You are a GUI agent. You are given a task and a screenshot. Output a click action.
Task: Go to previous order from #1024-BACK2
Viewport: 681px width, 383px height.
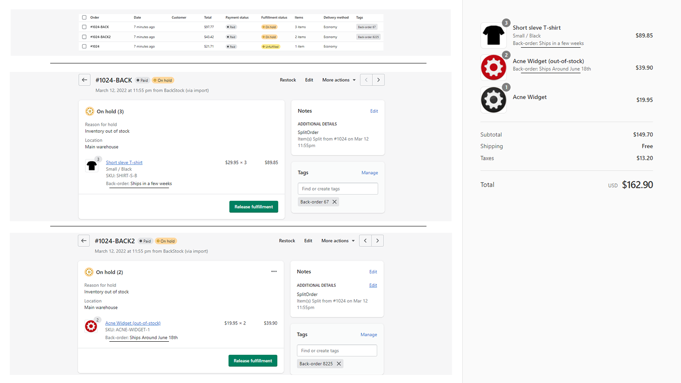click(365, 241)
